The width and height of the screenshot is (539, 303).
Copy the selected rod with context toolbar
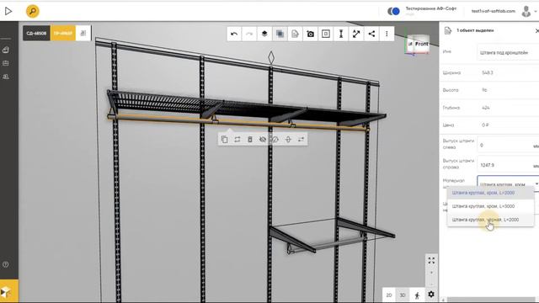(x=225, y=140)
